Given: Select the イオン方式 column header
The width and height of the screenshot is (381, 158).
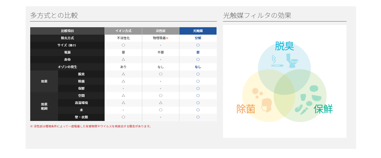Looking at the screenshot, I should point(123,31).
